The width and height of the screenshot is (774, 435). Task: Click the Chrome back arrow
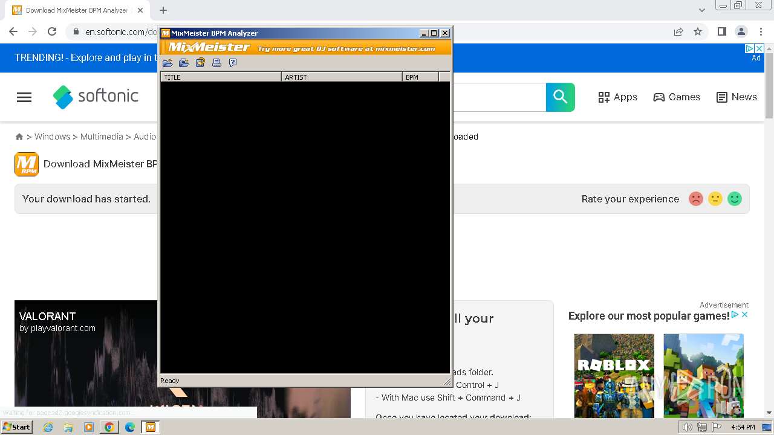13,32
